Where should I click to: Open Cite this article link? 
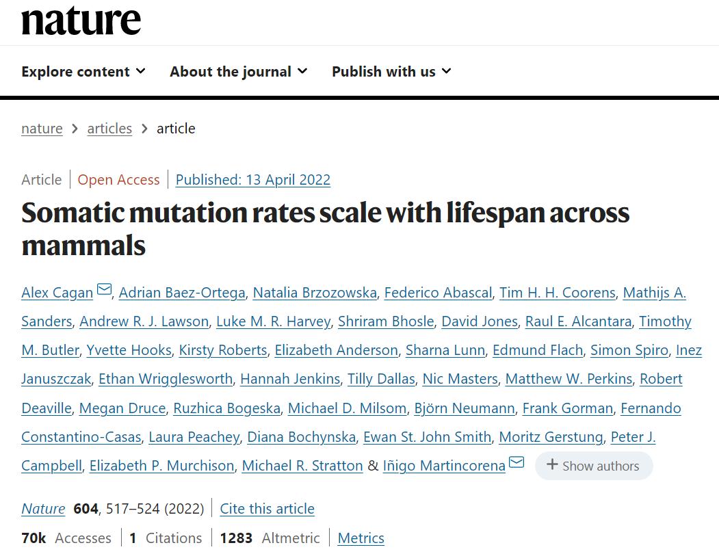(267, 509)
